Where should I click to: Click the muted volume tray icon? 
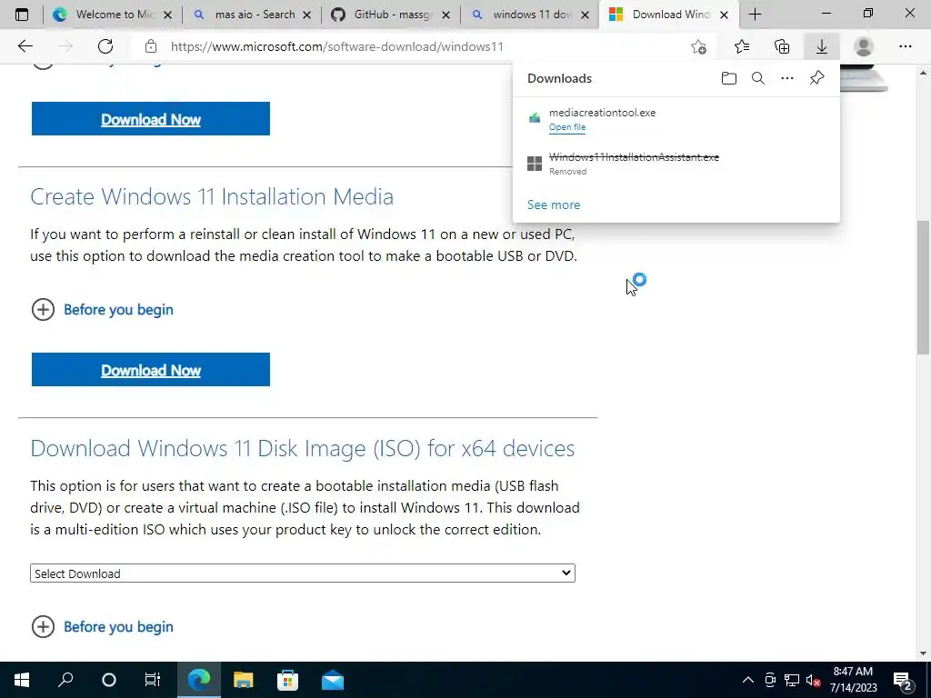click(x=814, y=680)
